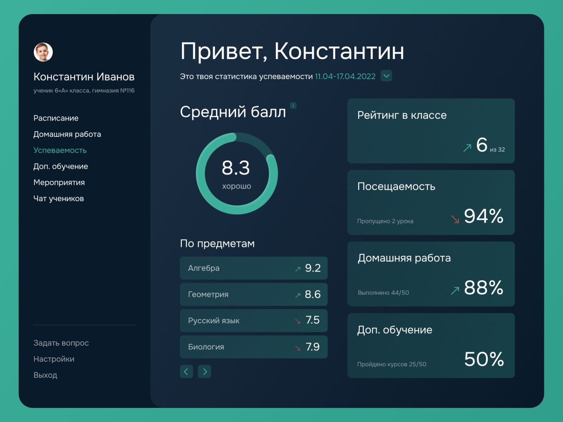Screen dimensions: 563x422
Task: Open Настройки at the bottom left
Action: pos(53,359)
